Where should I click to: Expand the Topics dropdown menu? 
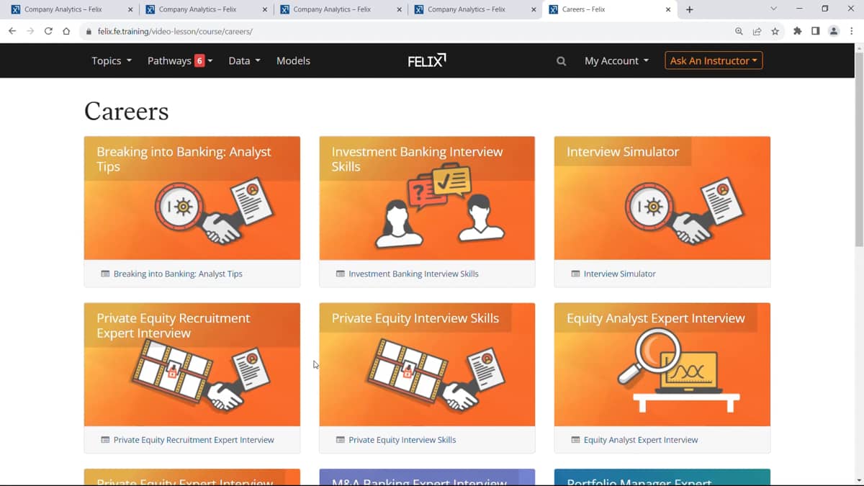(x=112, y=60)
